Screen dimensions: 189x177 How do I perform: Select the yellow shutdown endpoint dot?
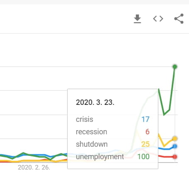point(175,138)
